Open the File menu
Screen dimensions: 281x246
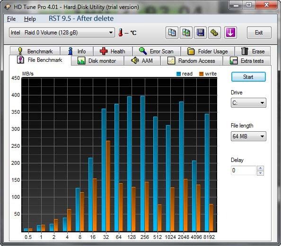11,19
